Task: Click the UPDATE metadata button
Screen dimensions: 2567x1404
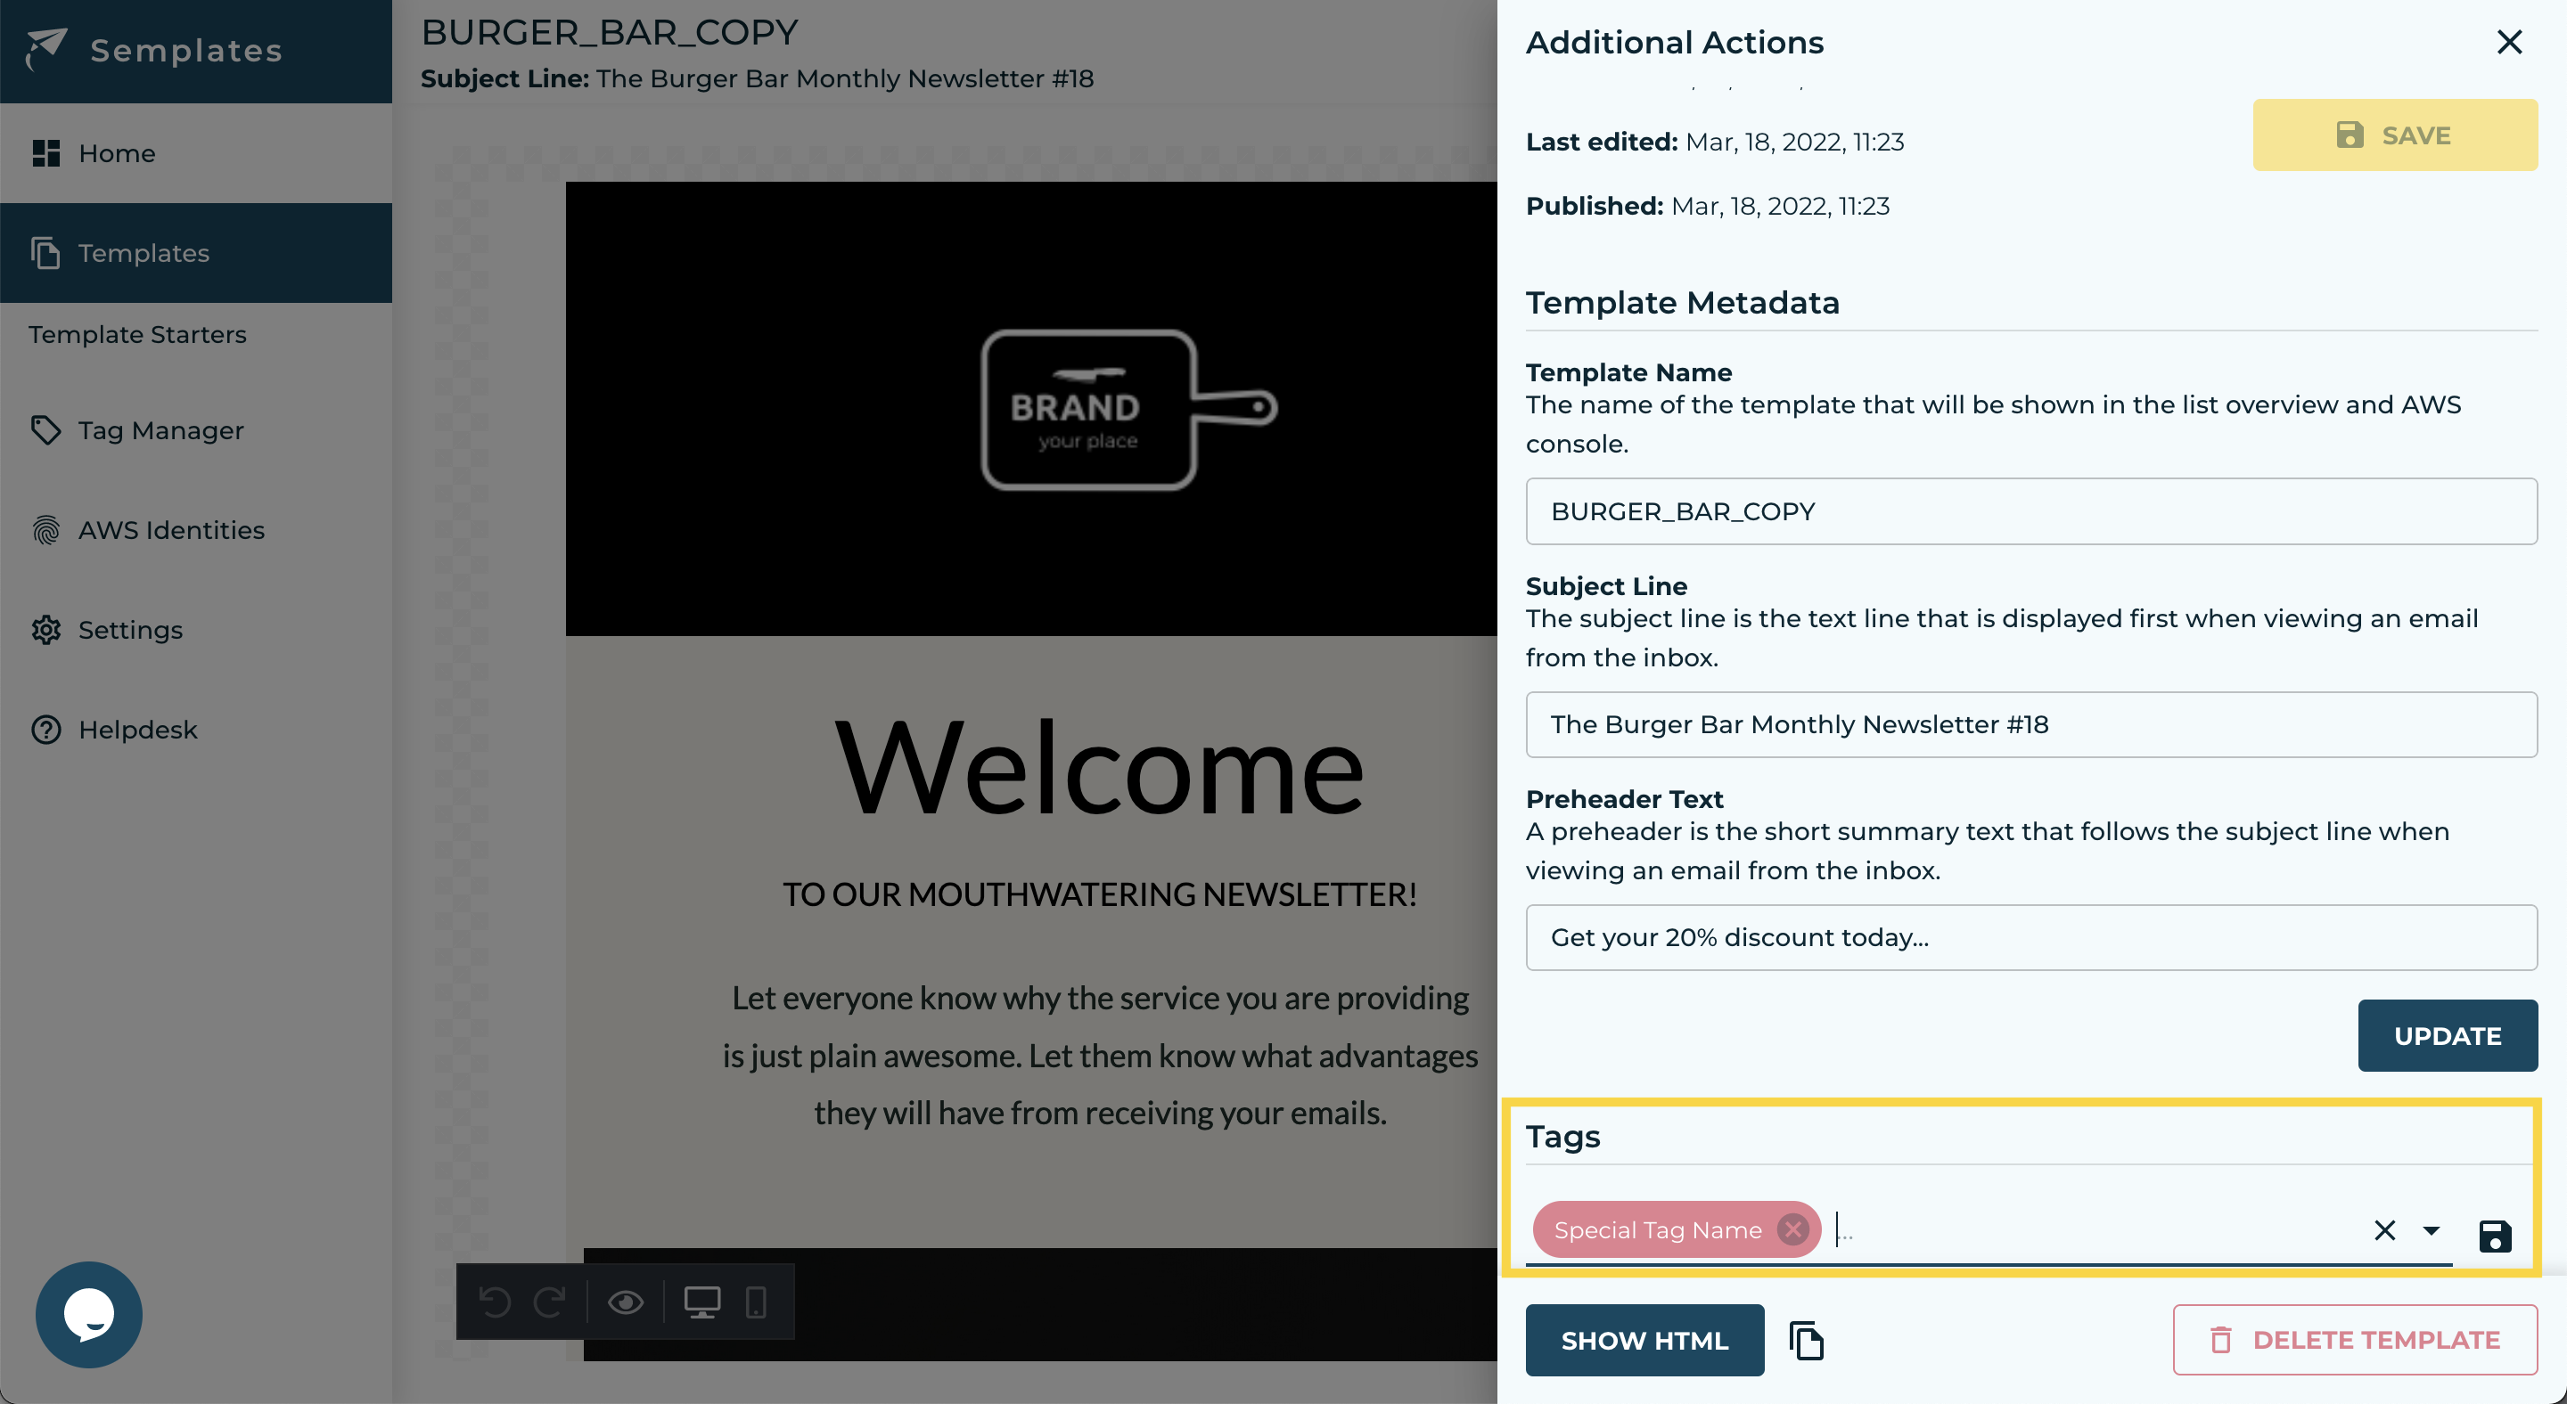Action: click(2448, 1034)
